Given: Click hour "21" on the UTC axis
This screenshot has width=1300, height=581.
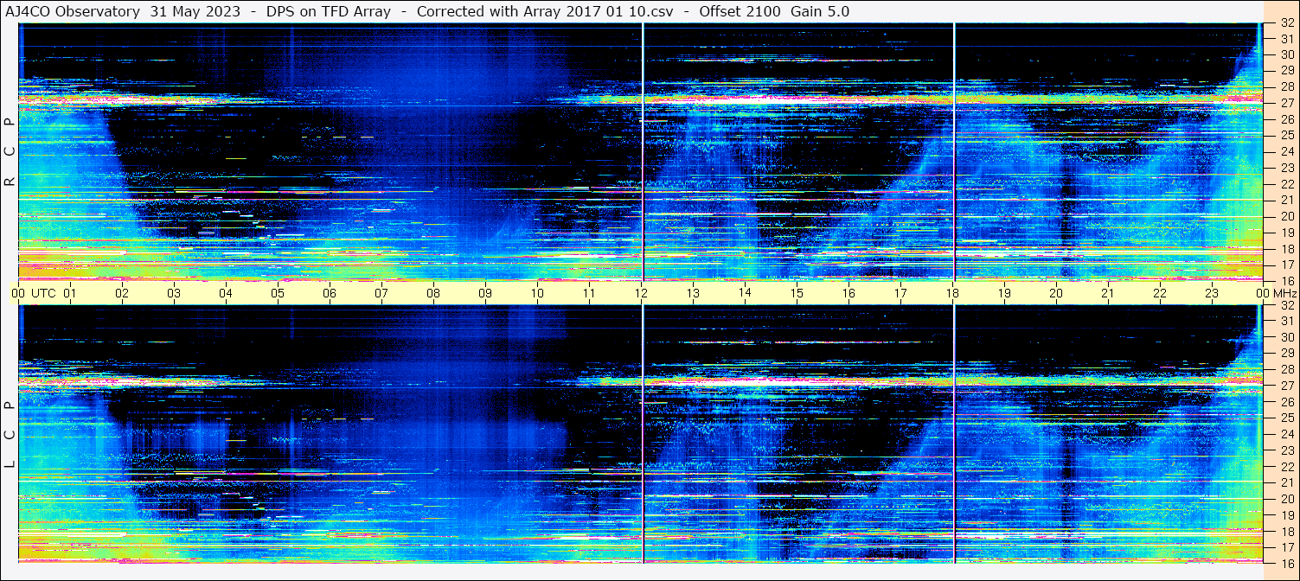Looking at the screenshot, I should point(1108,293).
